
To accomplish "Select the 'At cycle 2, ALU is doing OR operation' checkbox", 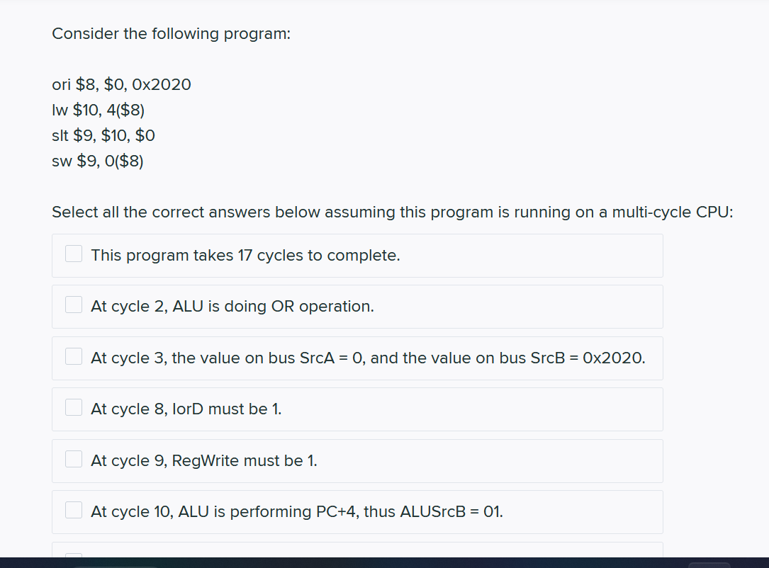I will click(73, 304).
